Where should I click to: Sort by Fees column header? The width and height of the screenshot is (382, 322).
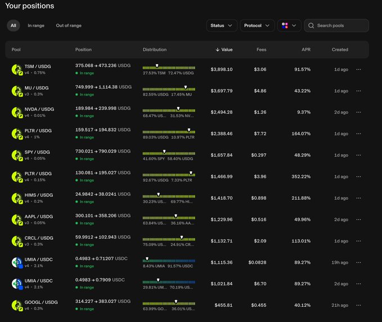pyautogui.click(x=262, y=50)
